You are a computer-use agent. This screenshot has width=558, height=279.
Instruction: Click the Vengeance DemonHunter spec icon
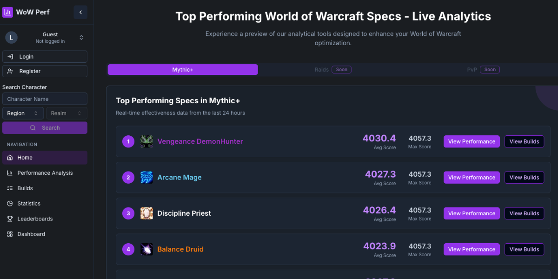click(146, 141)
